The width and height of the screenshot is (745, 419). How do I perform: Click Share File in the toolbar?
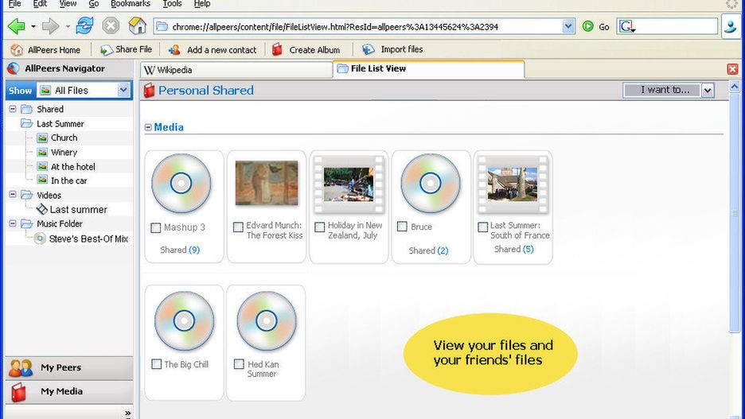[x=127, y=49]
